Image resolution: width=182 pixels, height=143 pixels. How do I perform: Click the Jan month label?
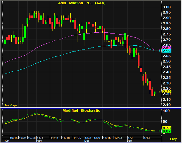pos(130,141)
